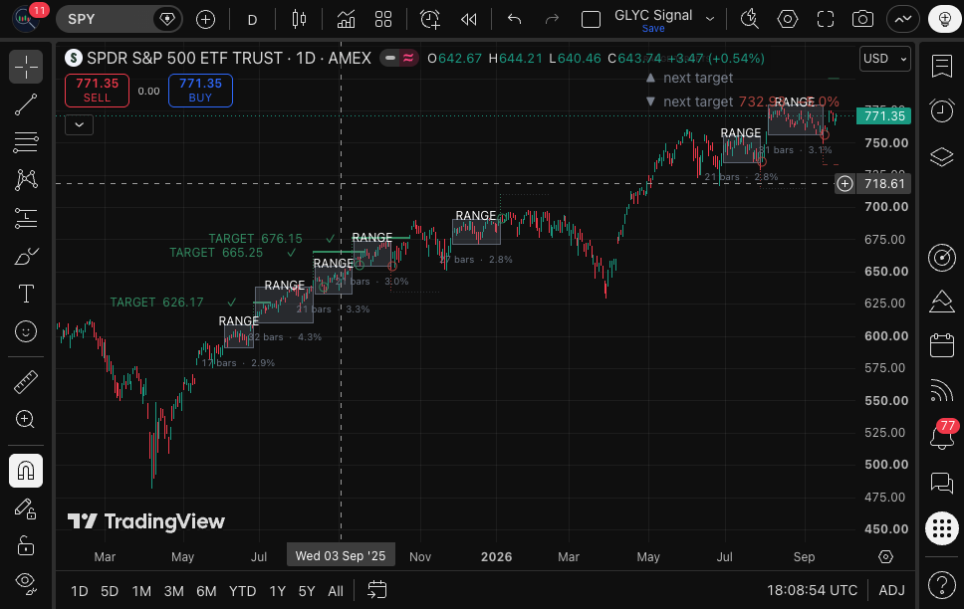
Task: Activate the zoom in tool
Action: tap(26, 420)
